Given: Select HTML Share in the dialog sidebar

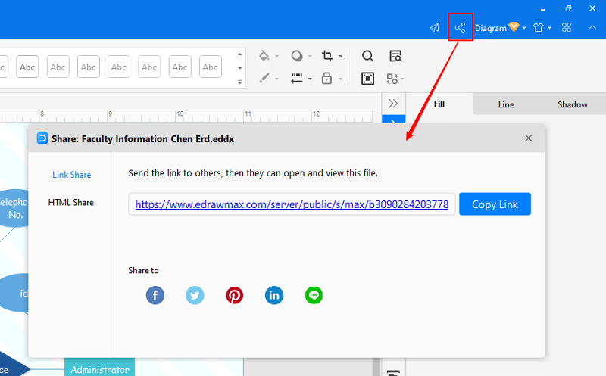Looking at the screenshot, I should point(71,202).
